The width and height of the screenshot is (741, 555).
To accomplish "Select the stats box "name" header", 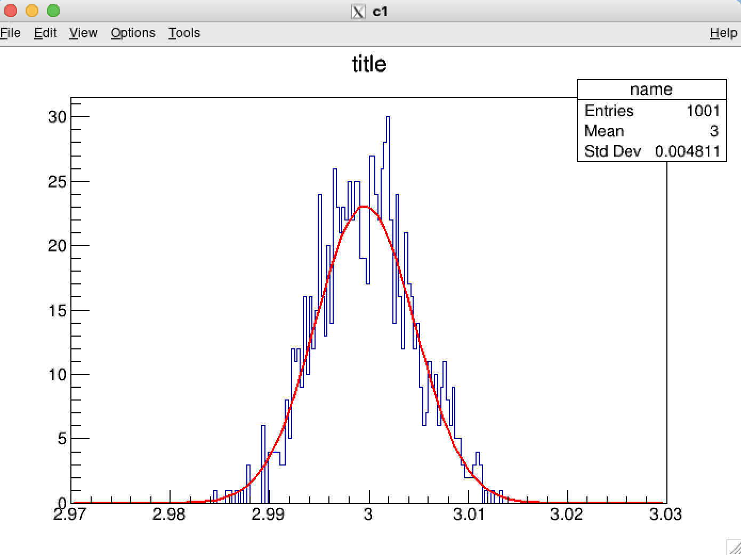I will pos(651,89).
